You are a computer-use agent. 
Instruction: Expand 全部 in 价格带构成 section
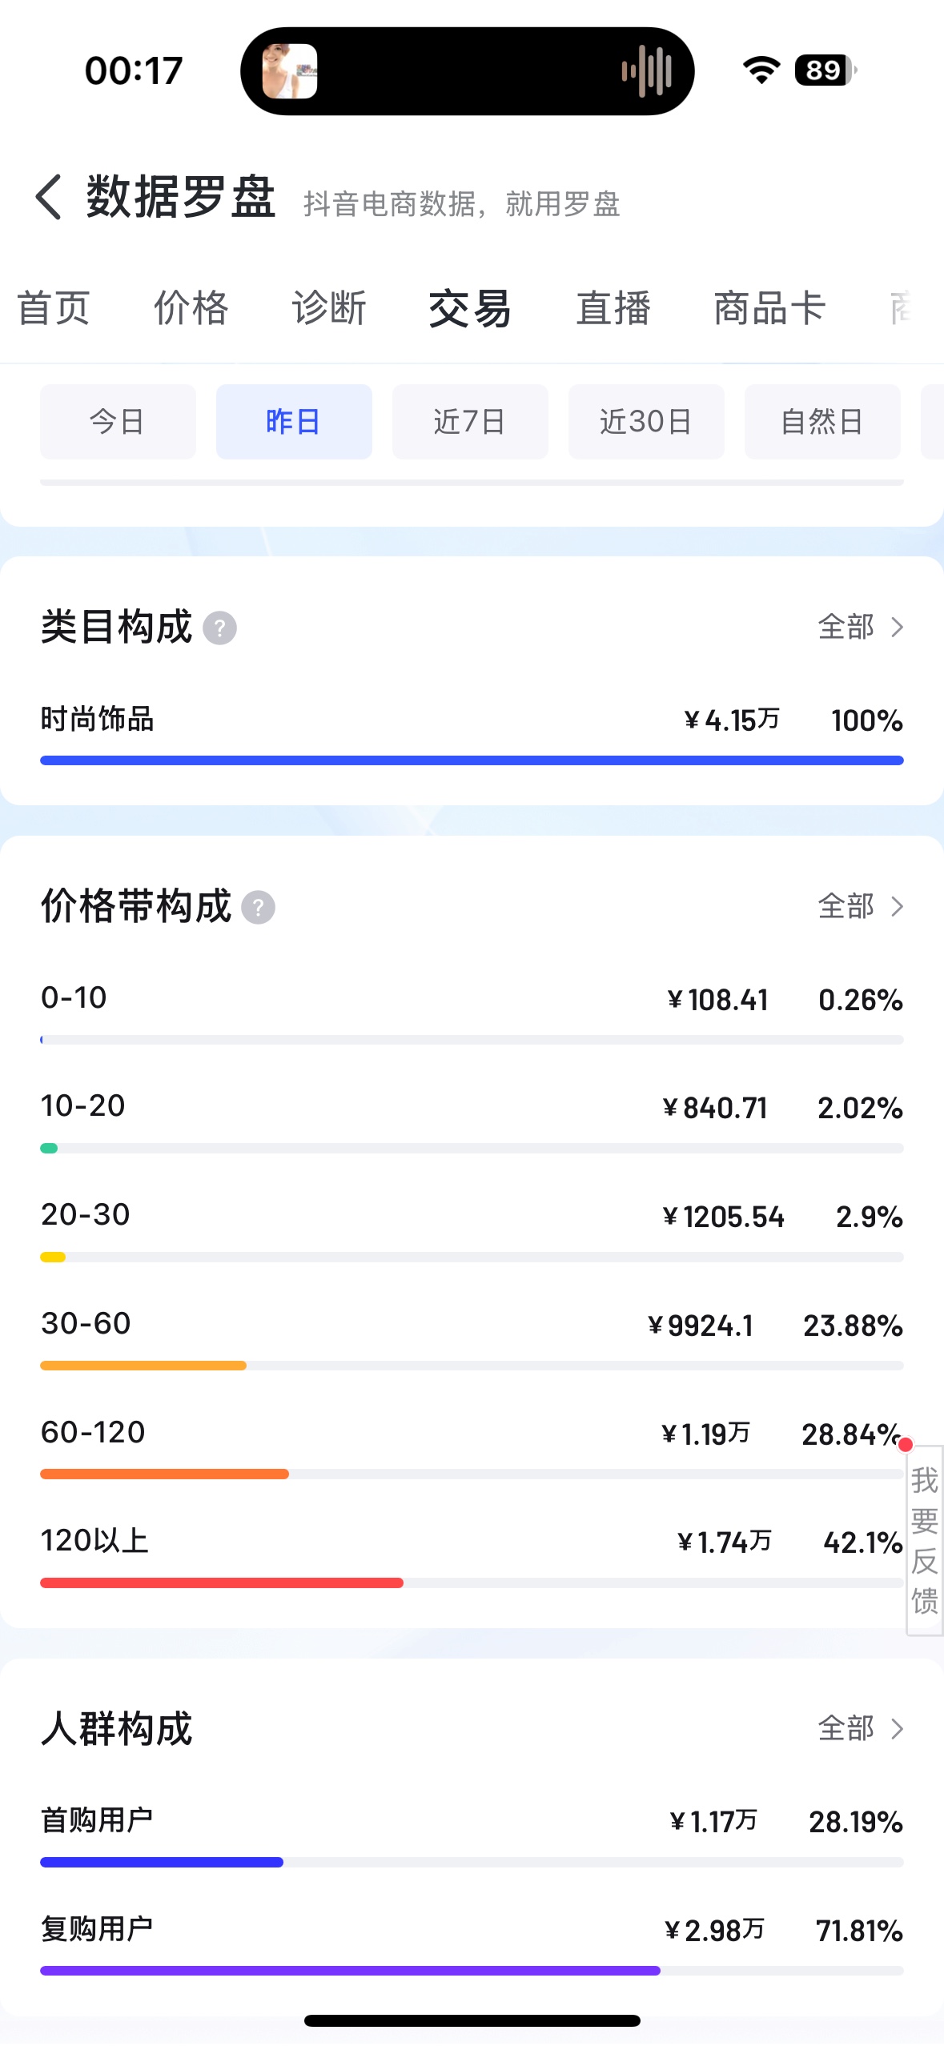point(861,906)
